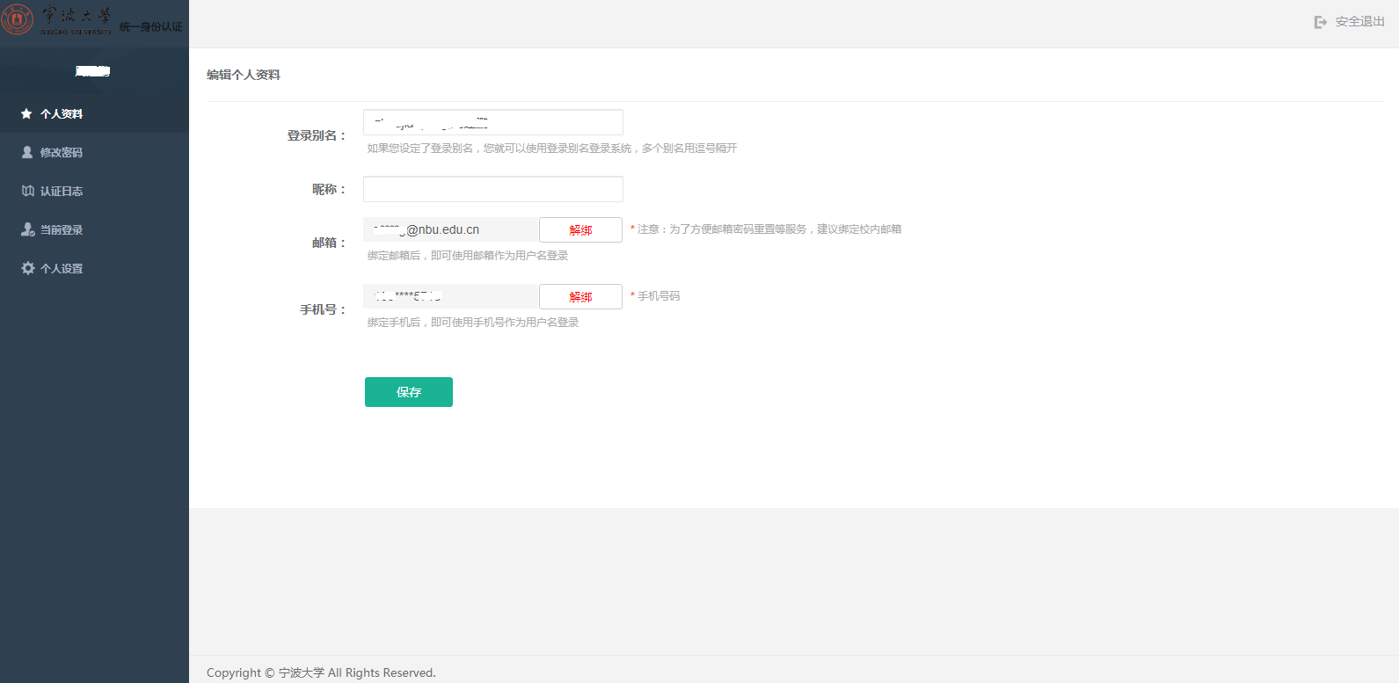This screenshot has height=683, width=1399.
Task: Click the user icon beside 修改密码
Action: click(27, 152)
